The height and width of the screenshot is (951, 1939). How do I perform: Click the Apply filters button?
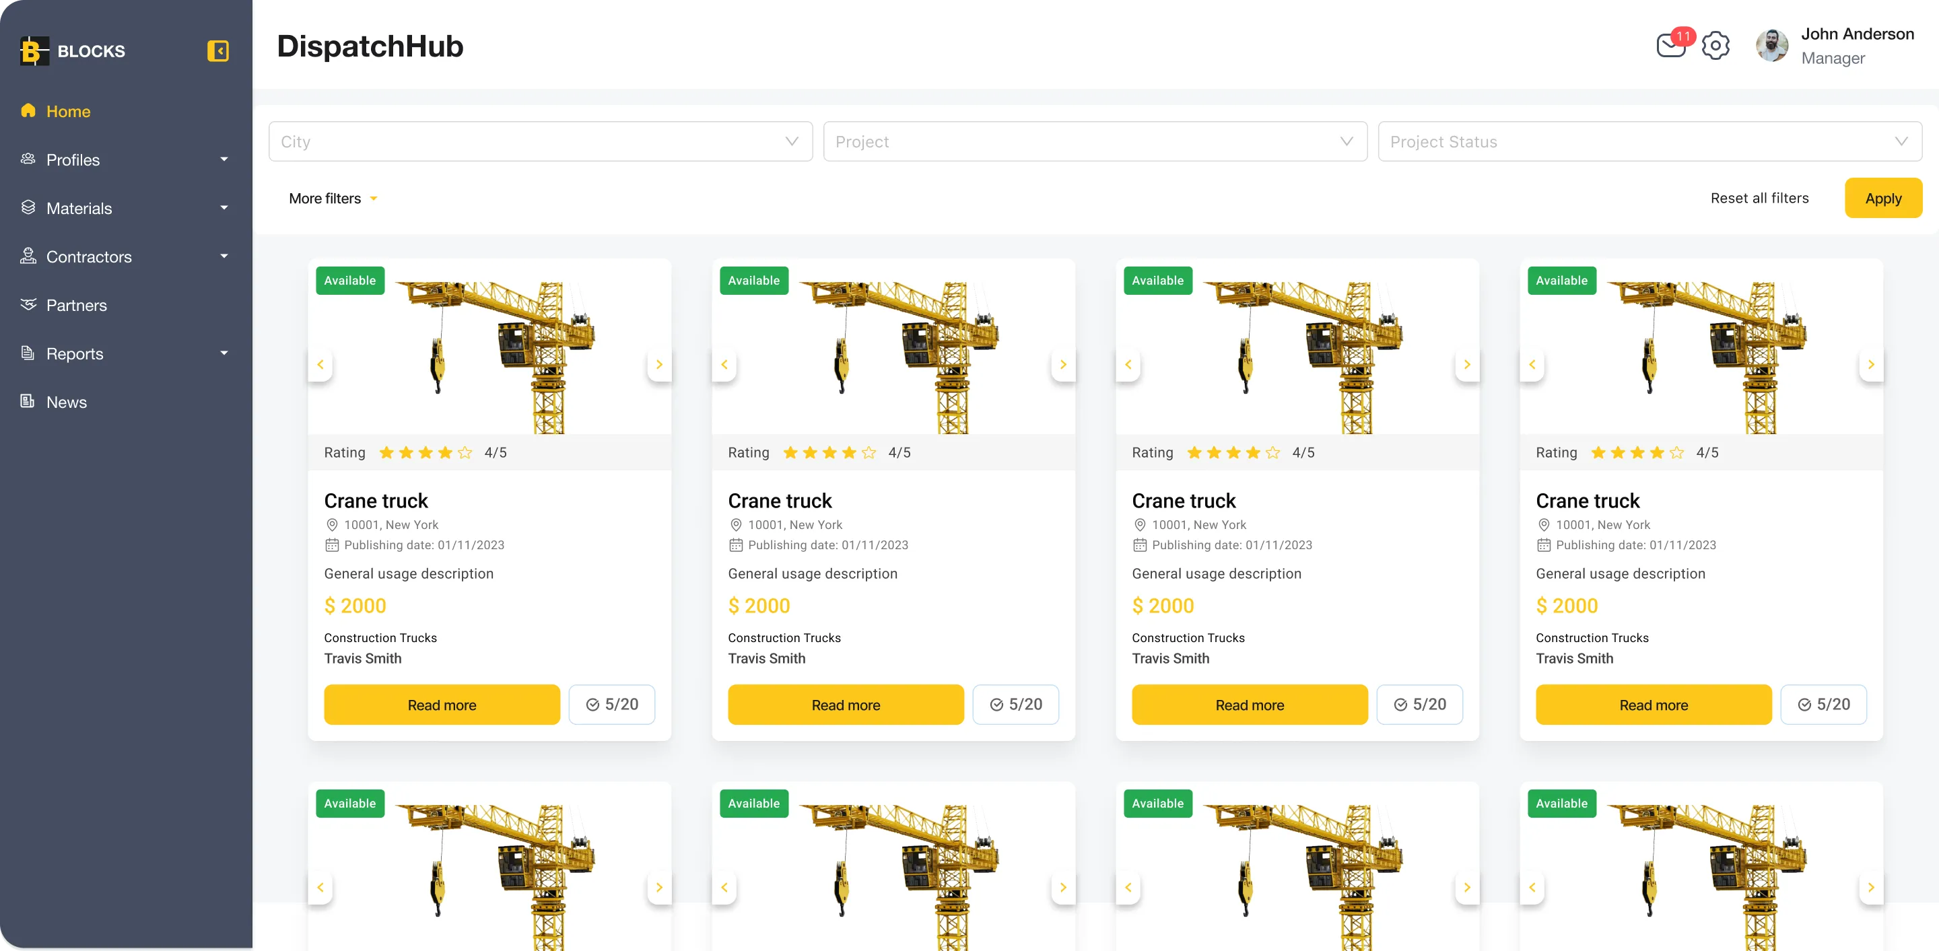point(1883,198)
